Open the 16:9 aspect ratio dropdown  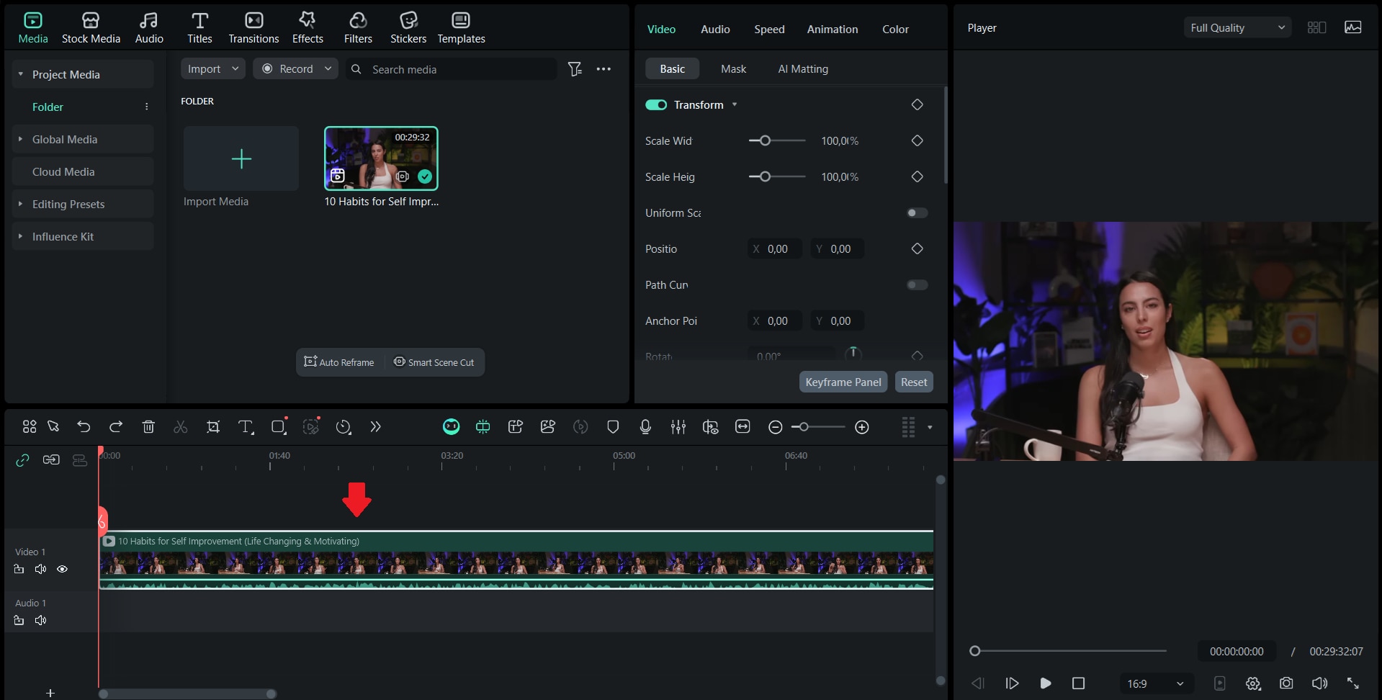click(1154, 683)
